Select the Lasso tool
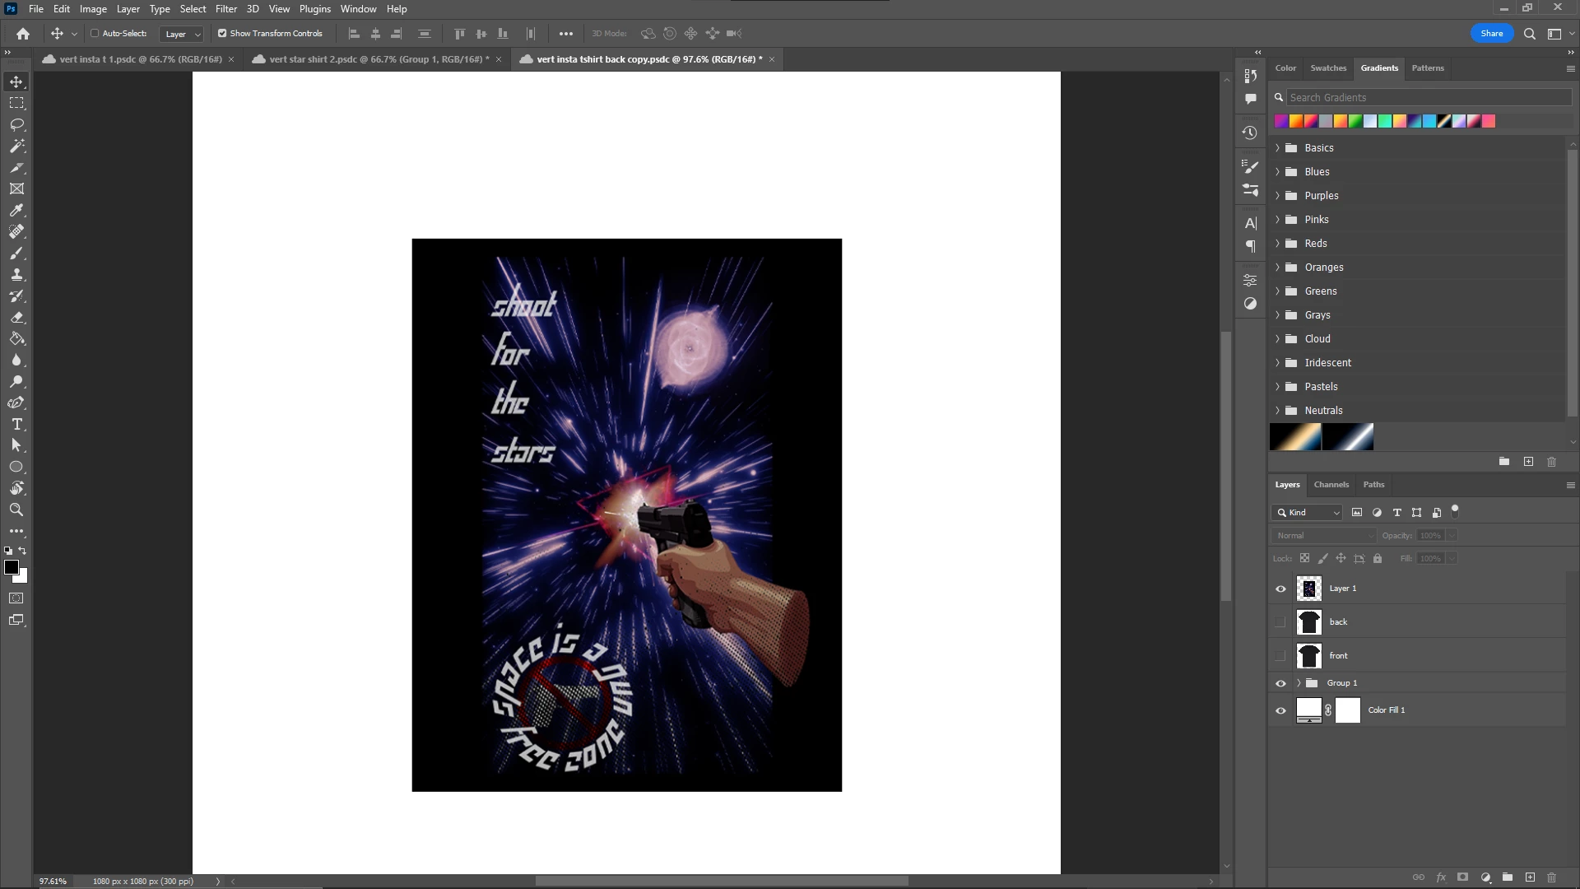Viewport: 1580px width, 889px height. pyautogui.click(x=16, y=124)
